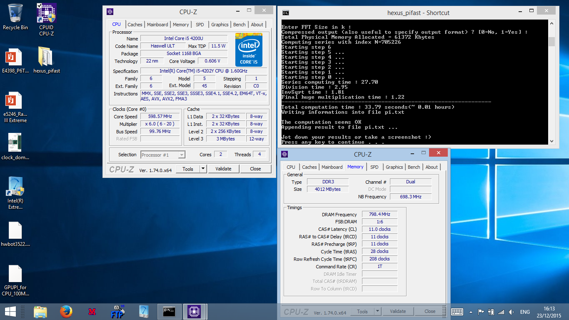Select the GPUPI_for CPU_100M file icon

click(x=15, y=280)
